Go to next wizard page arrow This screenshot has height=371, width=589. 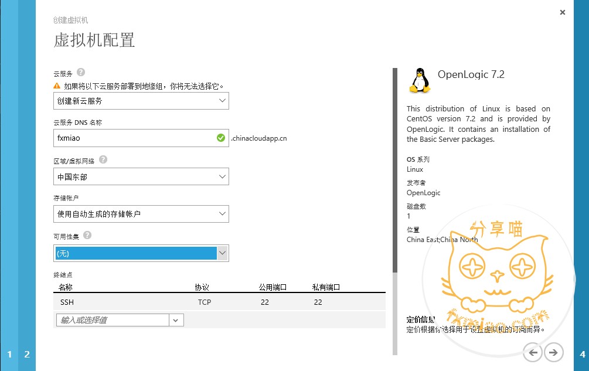pyautogui.click(x=554, y=352)
